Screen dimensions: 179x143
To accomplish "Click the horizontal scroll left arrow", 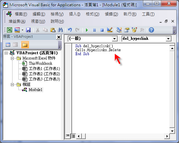I will click(78, 136).
